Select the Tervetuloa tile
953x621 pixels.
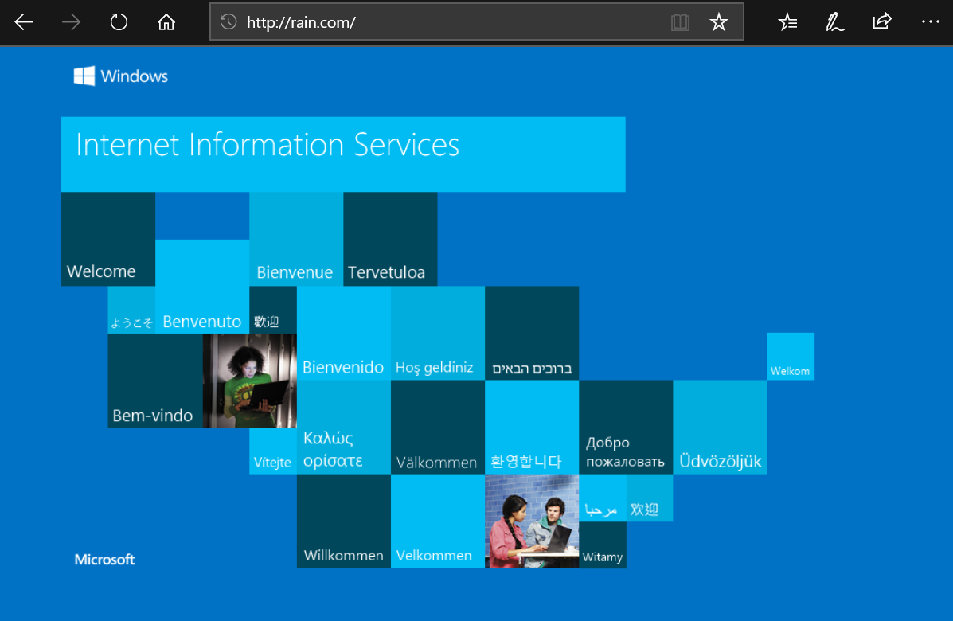pos(390,239)
